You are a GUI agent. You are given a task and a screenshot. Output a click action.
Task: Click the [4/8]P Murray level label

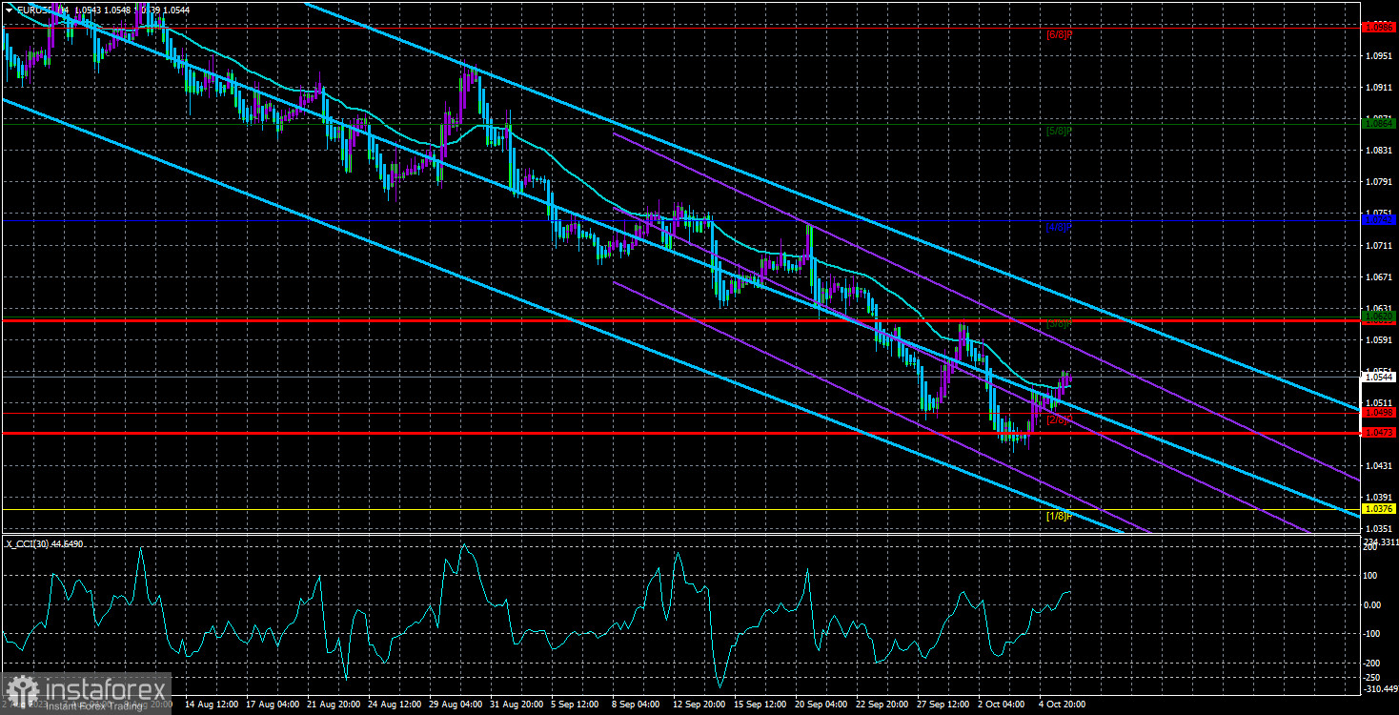pos(1060,227)
